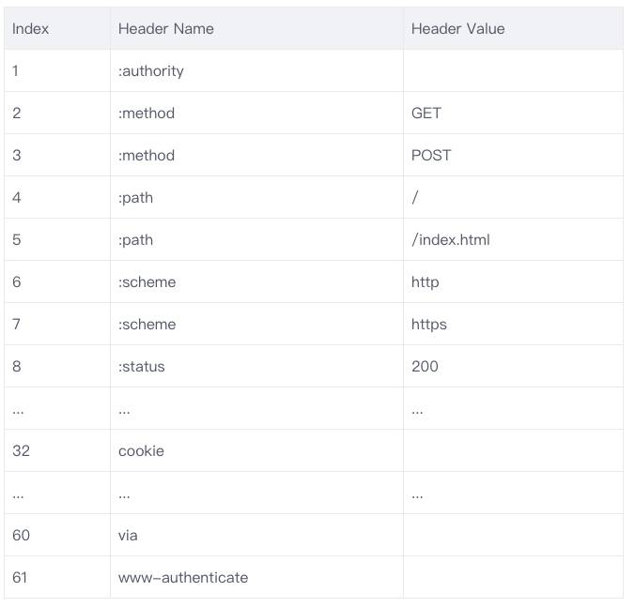
Task: Click the http scheme value
Action: point(425,282)
